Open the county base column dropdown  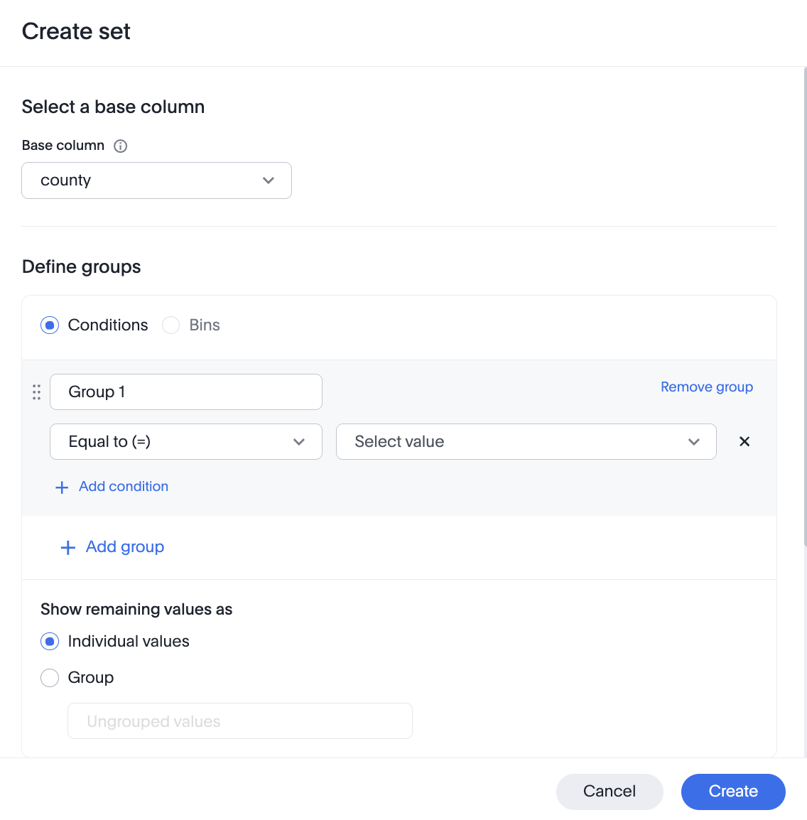156,180
